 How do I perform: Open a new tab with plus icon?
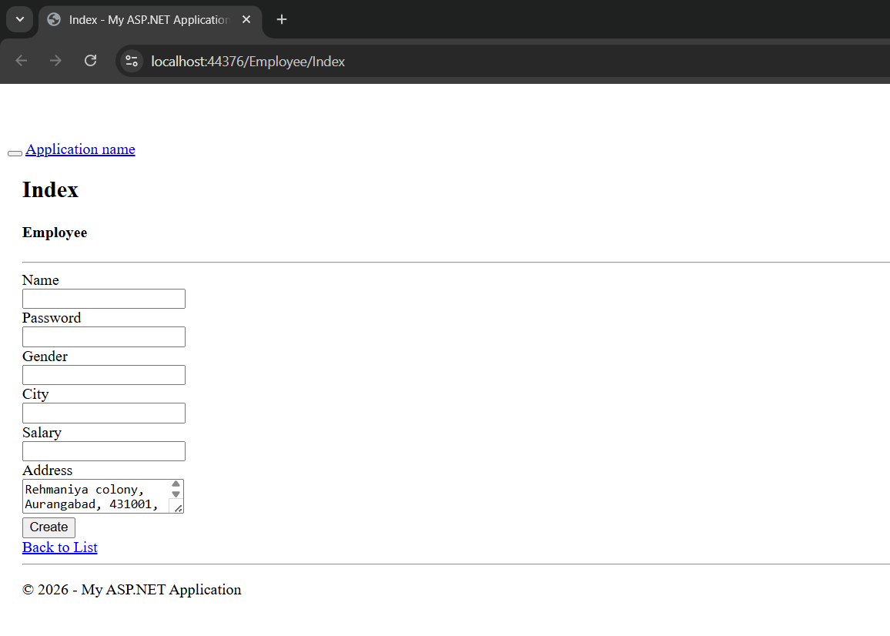282,19
